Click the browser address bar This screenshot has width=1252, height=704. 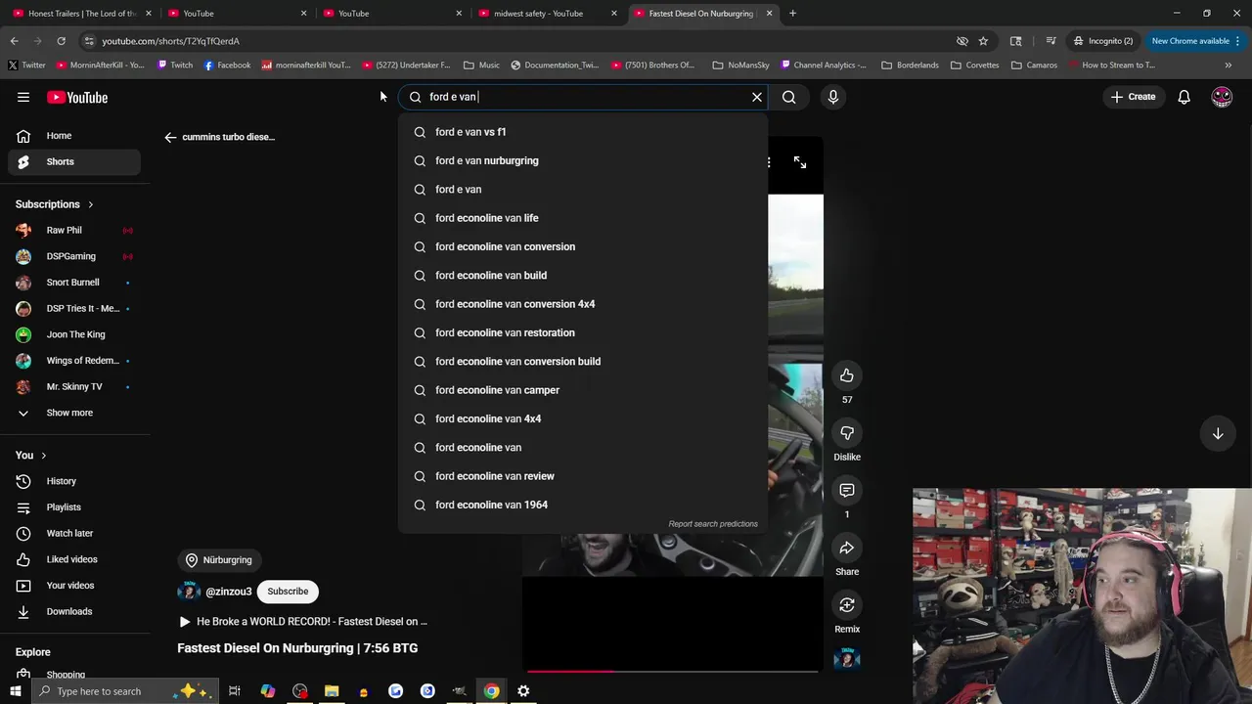[x=518, y=41]
